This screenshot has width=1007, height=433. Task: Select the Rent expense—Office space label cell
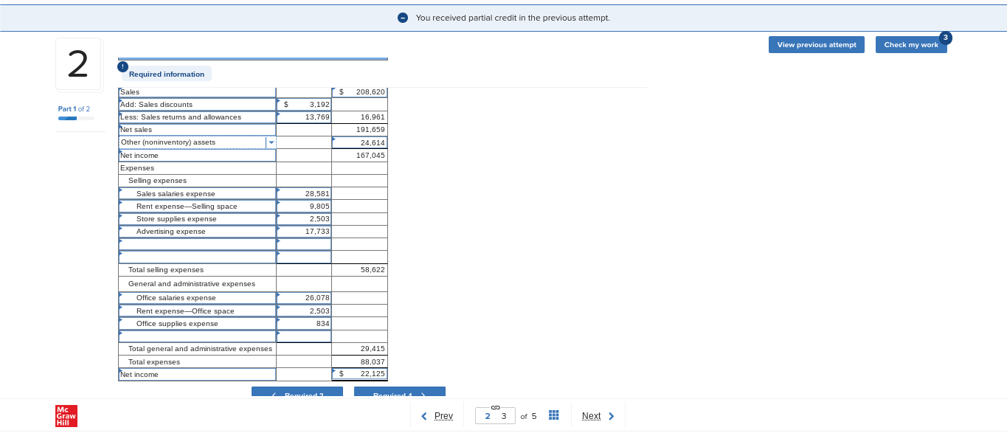[x=197, y=311]
